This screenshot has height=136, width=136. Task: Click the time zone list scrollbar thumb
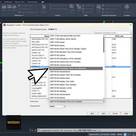tap(104, 45)
